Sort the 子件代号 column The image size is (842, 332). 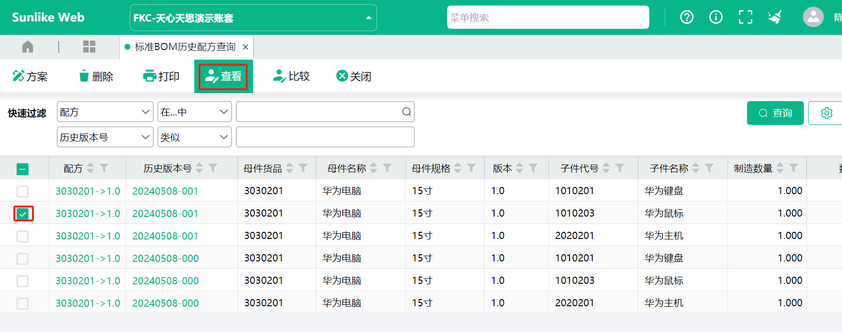[606, 168]
